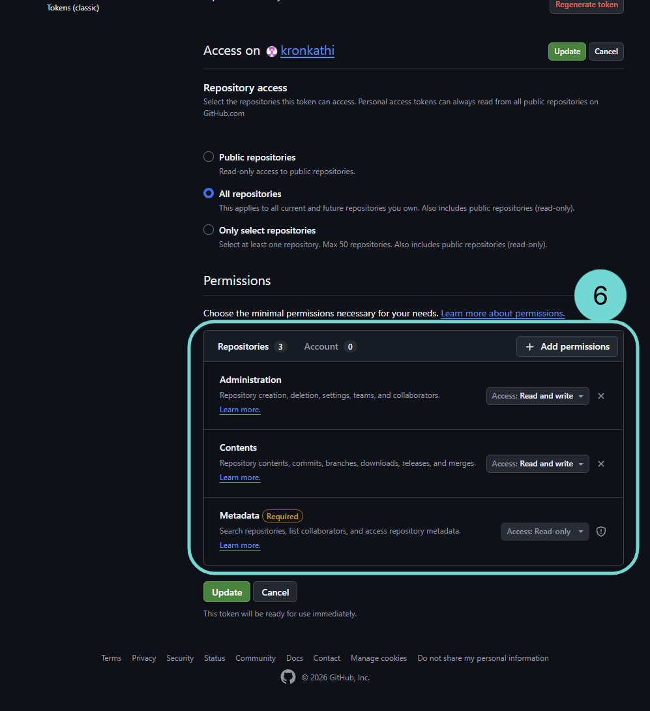
Task: Click the Regenerate token button
Action: click(x=586, y=5)
